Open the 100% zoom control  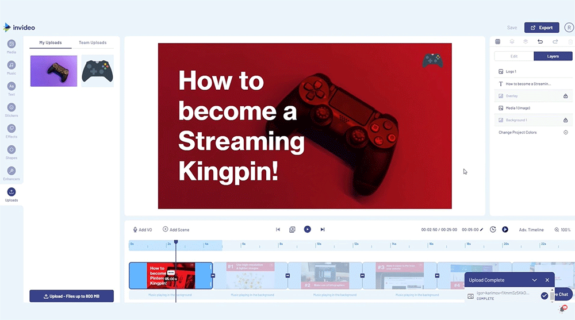point(562,230)
